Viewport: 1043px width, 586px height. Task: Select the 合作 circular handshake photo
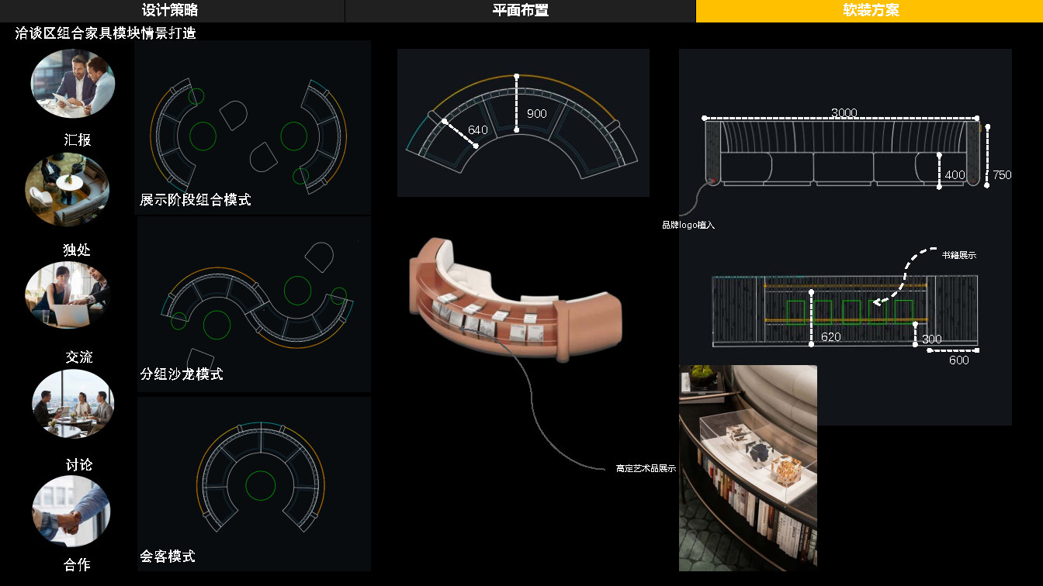tap(71, 511)
